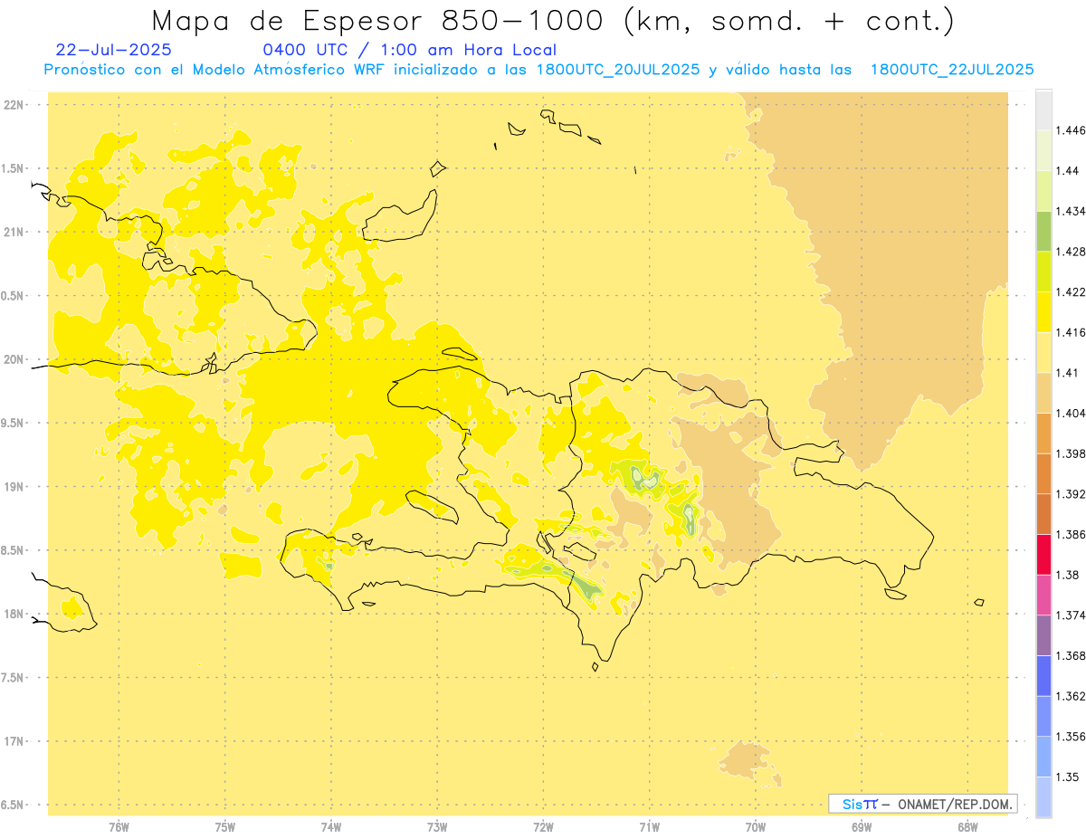
Task: Click the 74W longitude axis label
Action: (x=331, y=826)
